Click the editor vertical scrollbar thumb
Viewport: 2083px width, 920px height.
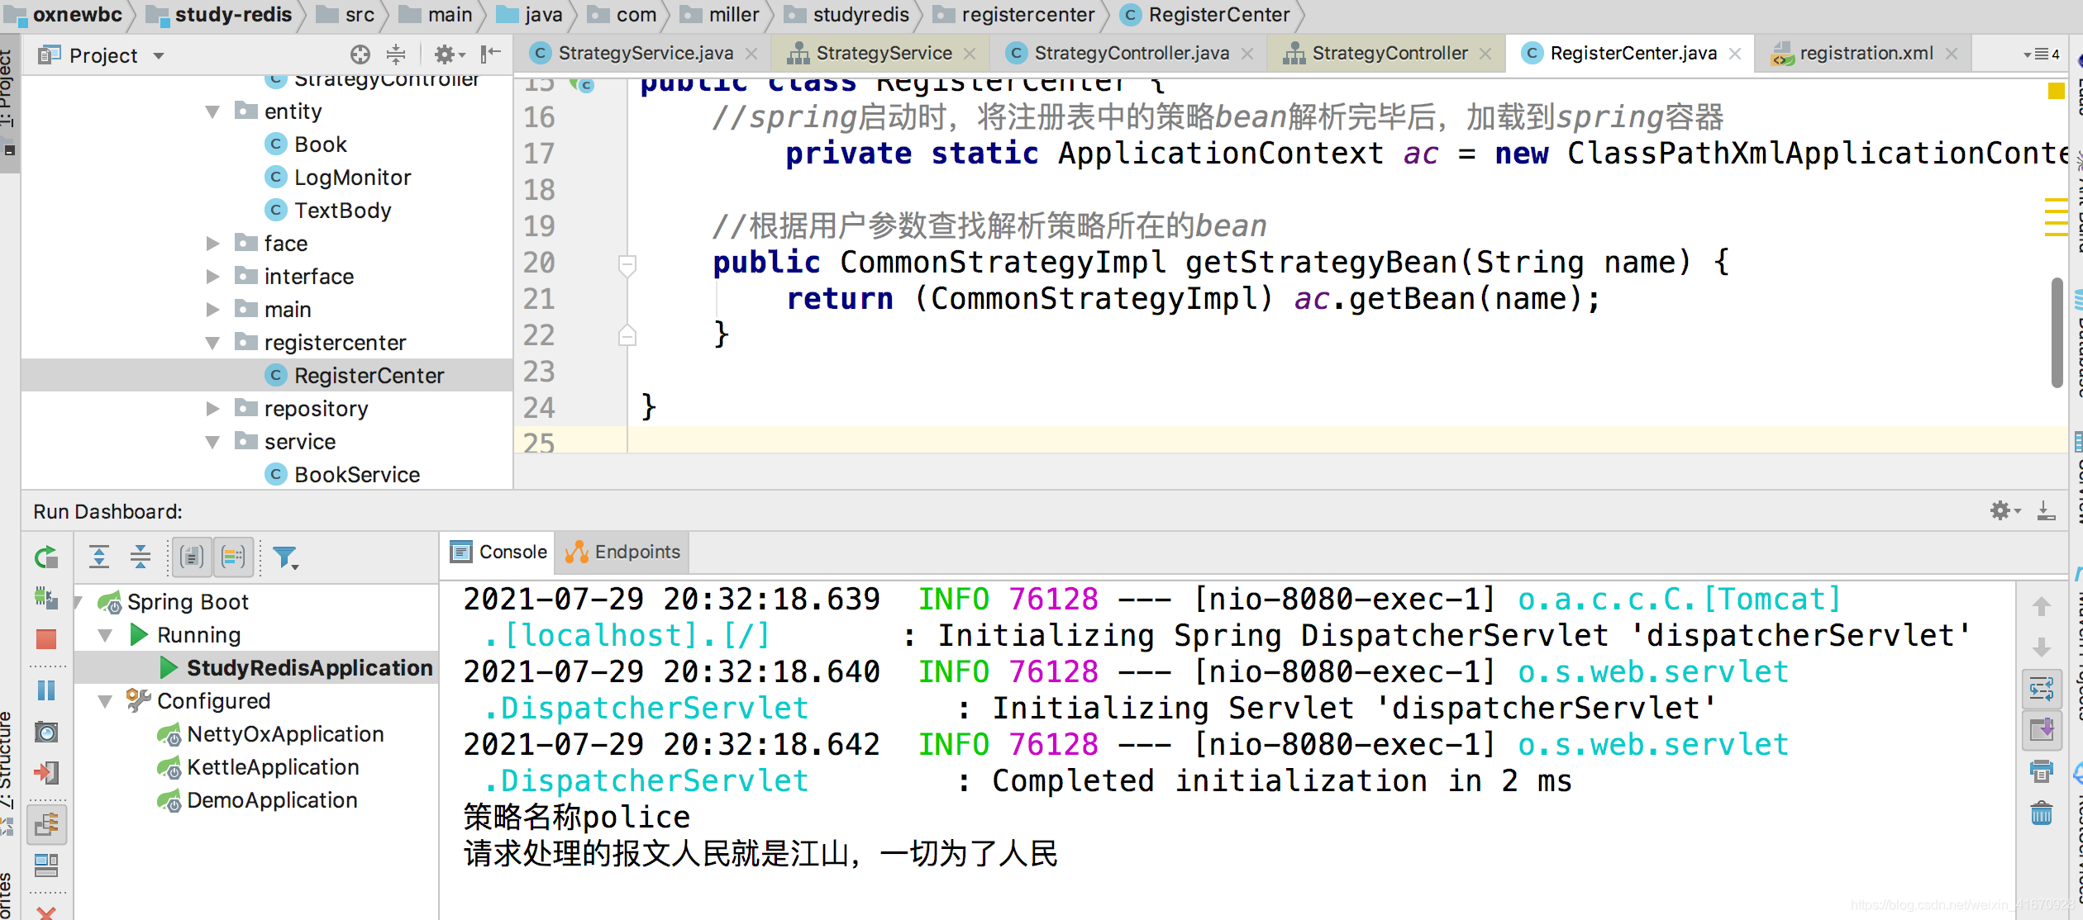coord(2057,333)
